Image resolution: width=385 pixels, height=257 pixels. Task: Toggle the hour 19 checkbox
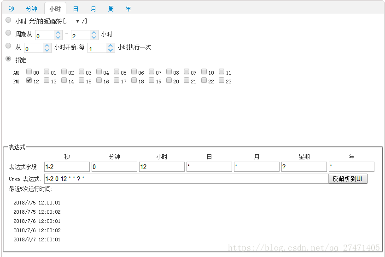click(152, 80)
